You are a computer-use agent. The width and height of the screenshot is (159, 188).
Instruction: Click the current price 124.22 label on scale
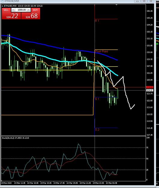coord(150,90)
